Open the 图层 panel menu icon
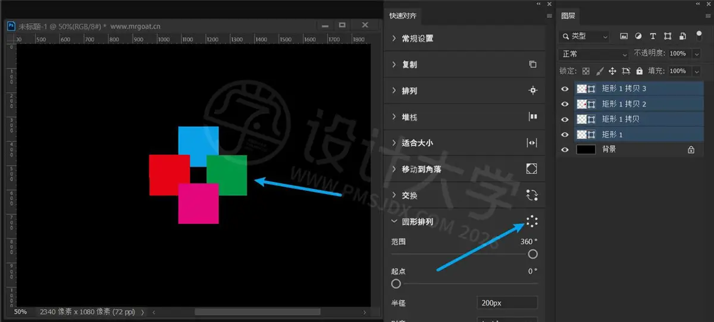Image resolution: width=714 pixels, height=322 pixels. tap(707, 16)
